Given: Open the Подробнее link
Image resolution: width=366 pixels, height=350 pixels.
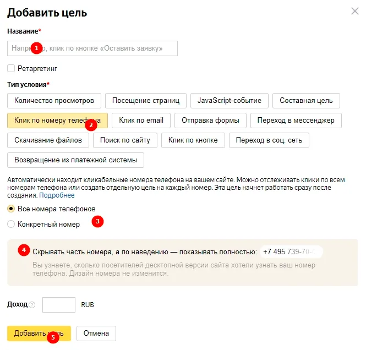Looking at the screenshot, I should point(57,195).
